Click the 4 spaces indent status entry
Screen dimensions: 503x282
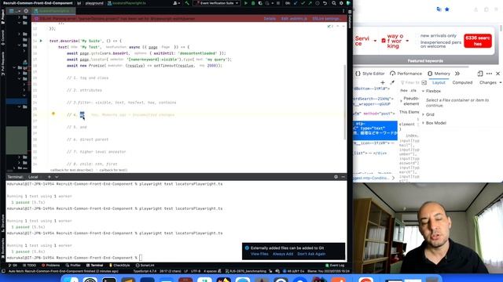pyautogui.click(x=210, y=271)
